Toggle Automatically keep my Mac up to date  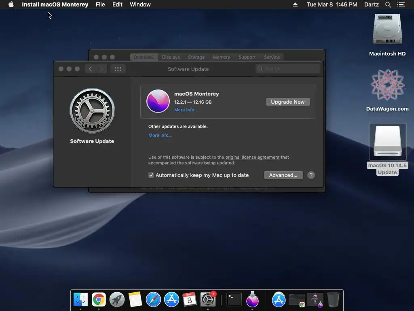tap(151, 175)
